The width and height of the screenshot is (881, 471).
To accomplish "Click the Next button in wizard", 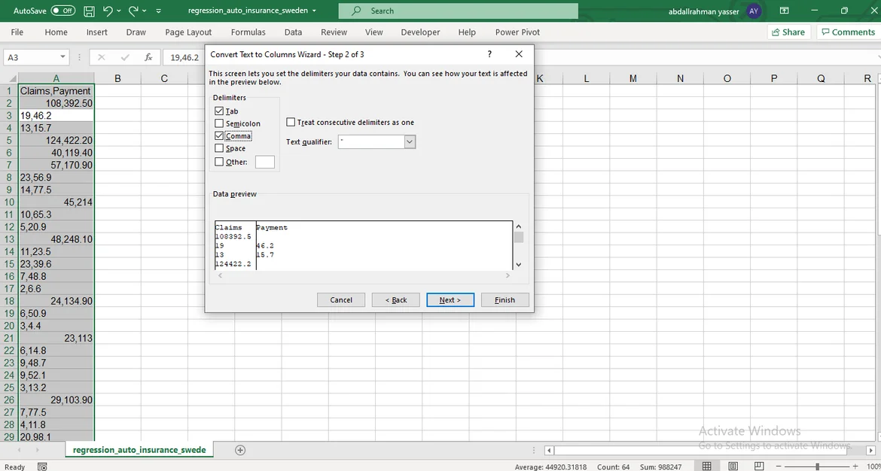I will point(450,299).
